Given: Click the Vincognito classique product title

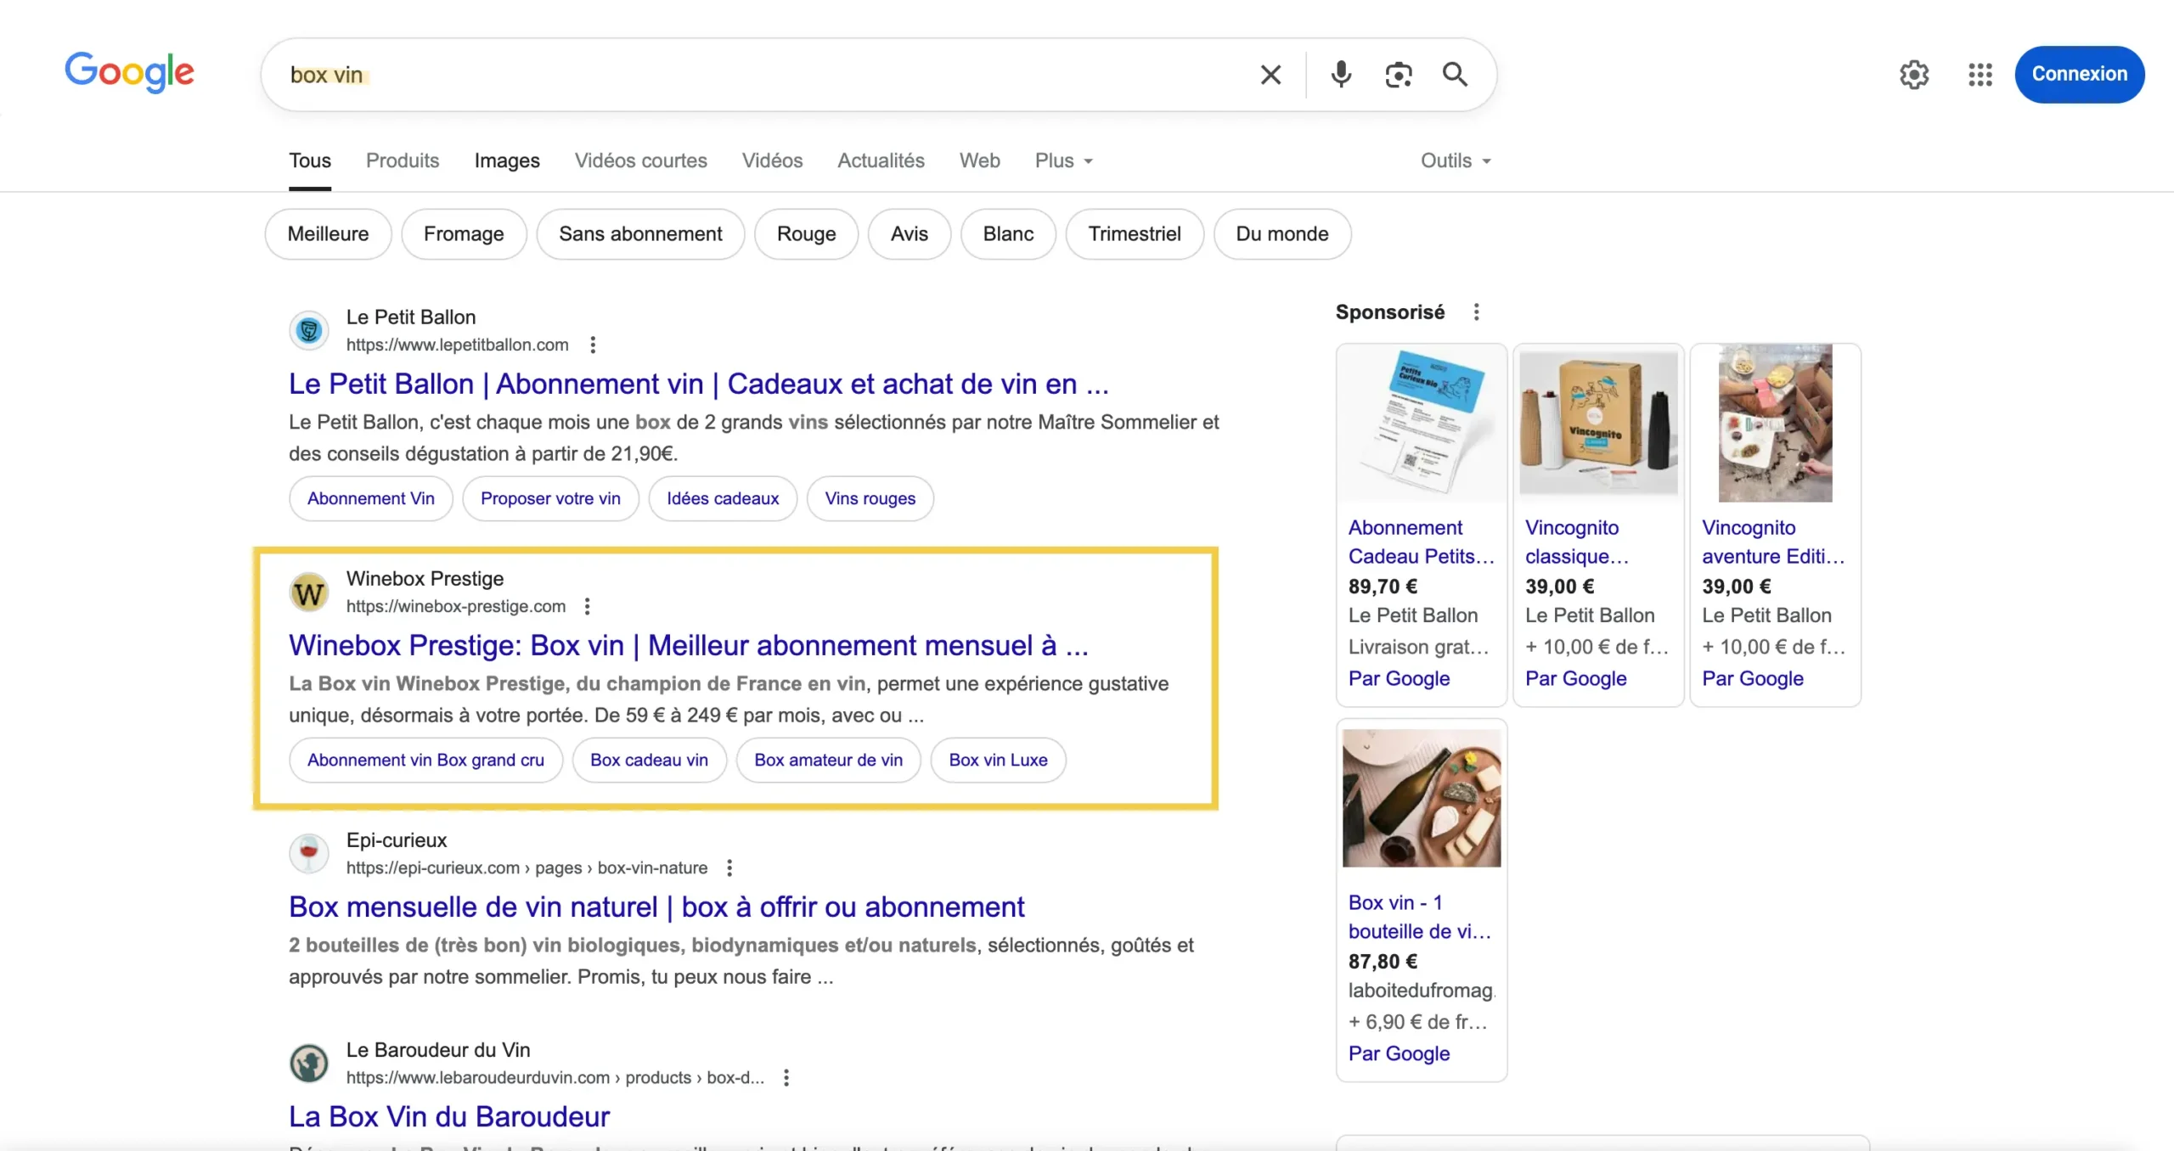Looking at the screenshot, I should click(1578, 542).
